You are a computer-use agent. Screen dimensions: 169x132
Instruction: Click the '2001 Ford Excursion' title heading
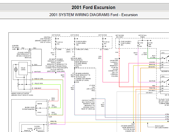(93, 7)
